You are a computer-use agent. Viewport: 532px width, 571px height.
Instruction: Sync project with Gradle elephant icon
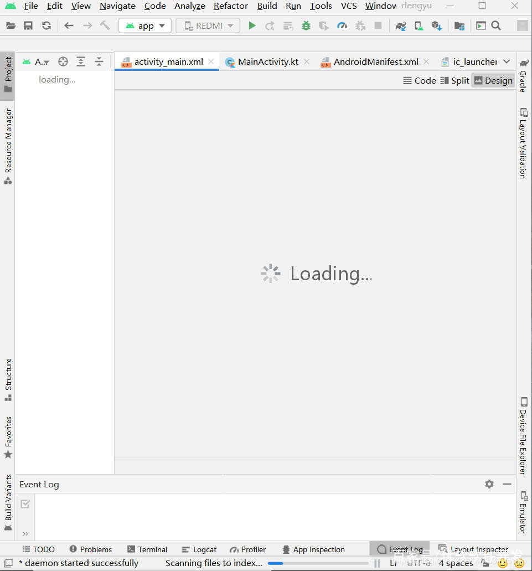401,26
